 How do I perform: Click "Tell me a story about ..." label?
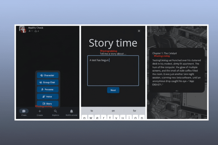coord(113,54)
